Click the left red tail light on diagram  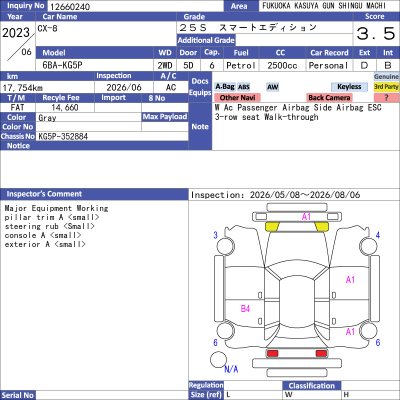tap(272, 353)
